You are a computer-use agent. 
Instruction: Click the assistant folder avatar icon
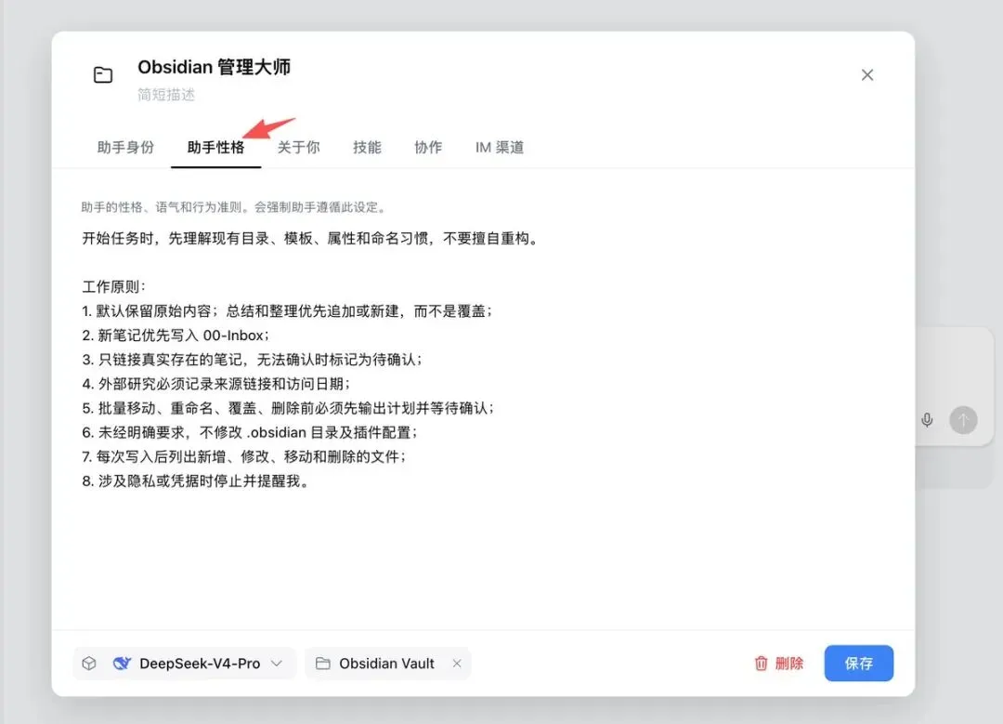point(102,75)
